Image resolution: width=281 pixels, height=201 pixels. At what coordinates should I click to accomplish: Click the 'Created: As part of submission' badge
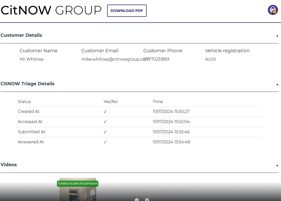pyautogui.click(x=78, y=183)
